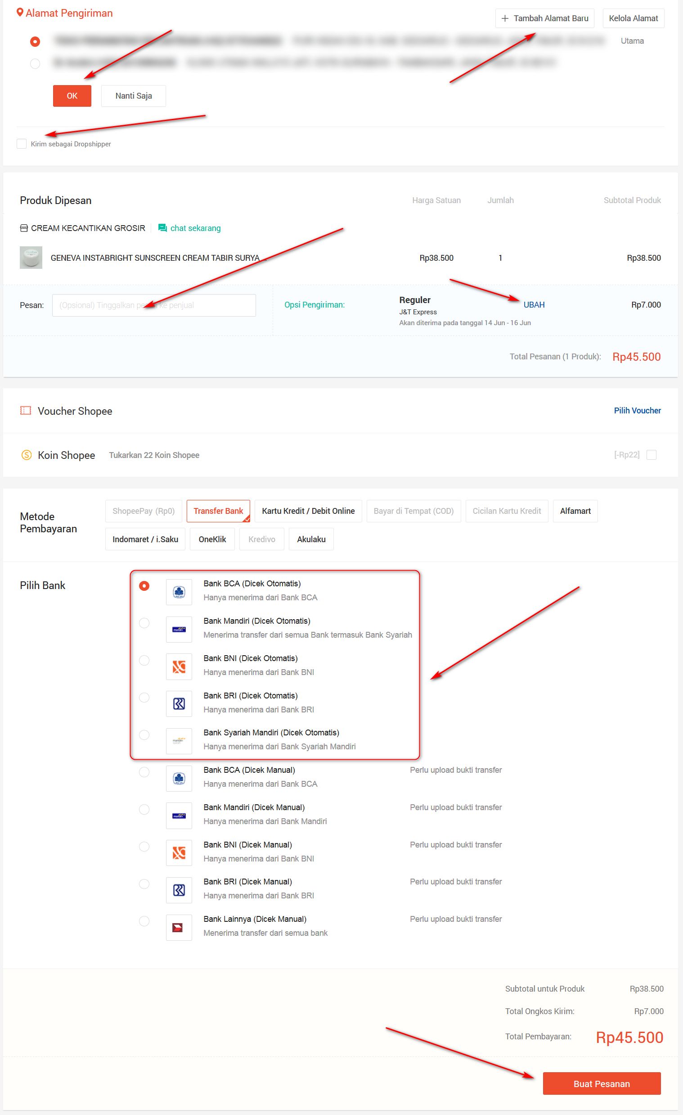Click UBAH to change shipping option

point(534,304)
